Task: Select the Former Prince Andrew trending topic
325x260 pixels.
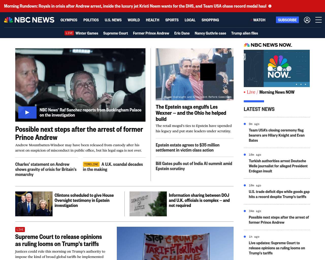Action: pos(151,33)
